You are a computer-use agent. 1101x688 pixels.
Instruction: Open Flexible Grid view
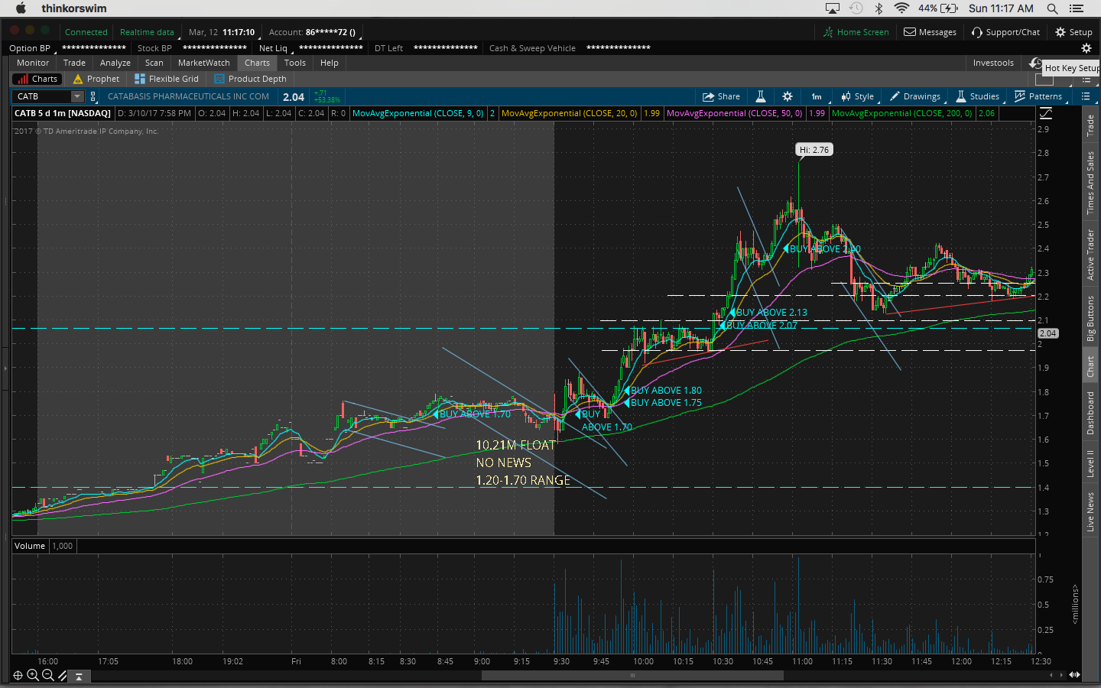(x=166, y=79)
